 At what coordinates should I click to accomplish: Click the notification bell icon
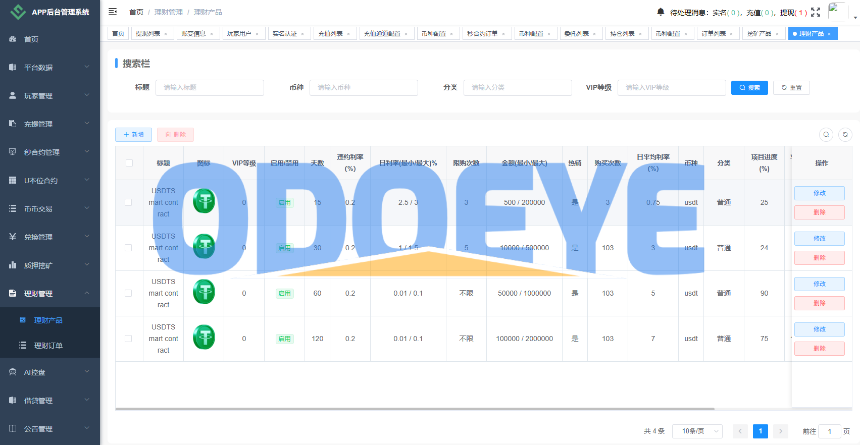point(661,12)
